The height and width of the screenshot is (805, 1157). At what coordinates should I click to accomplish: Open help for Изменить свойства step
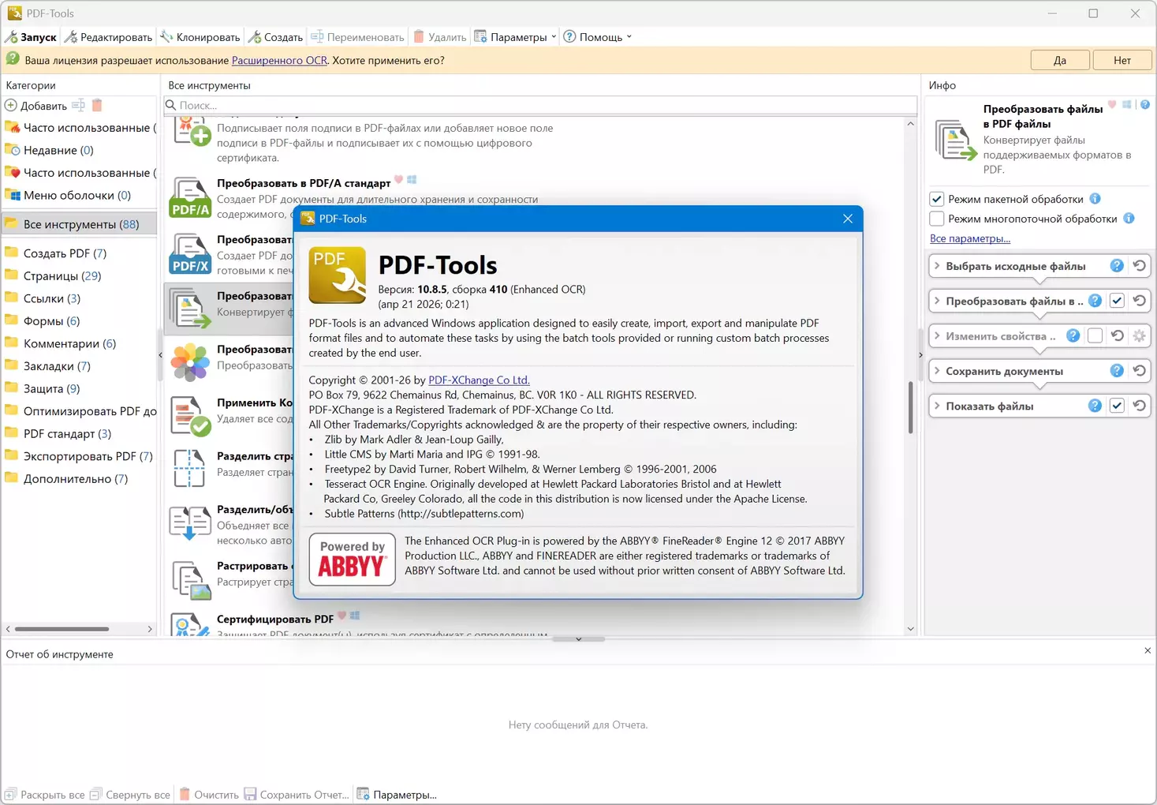(1073, 336)
